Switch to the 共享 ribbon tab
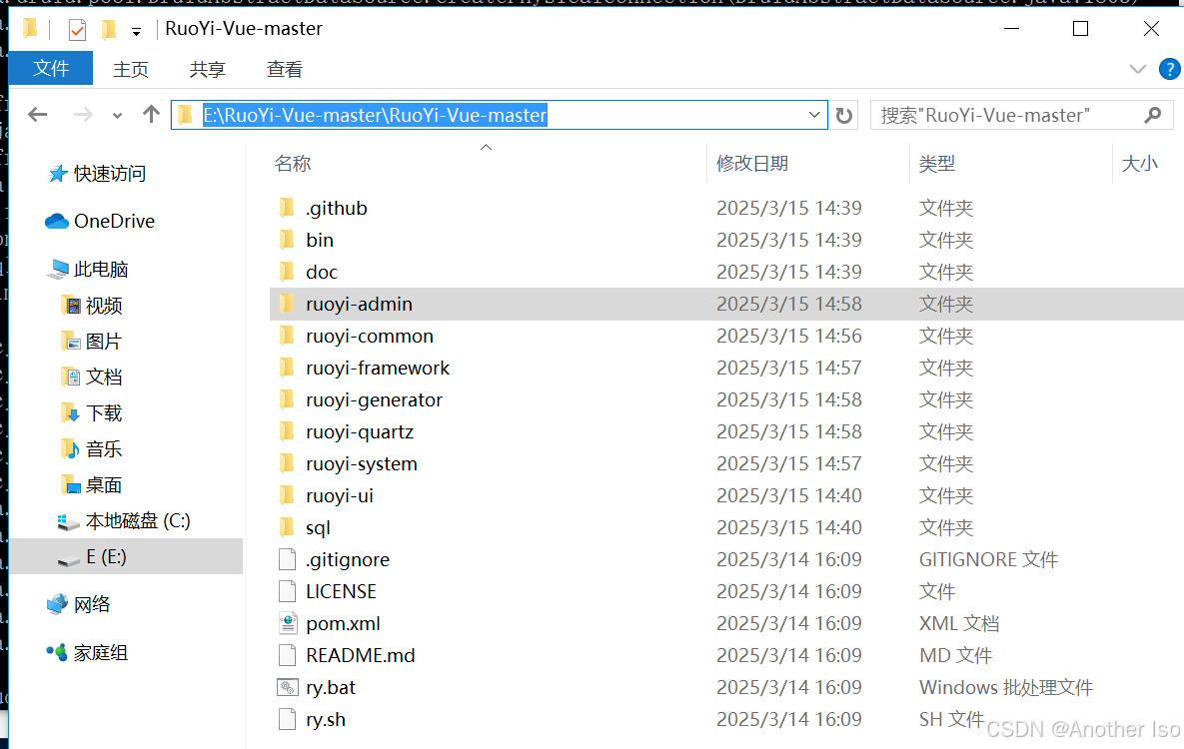Screen dimensions: 1184x749 pos(207,70)
